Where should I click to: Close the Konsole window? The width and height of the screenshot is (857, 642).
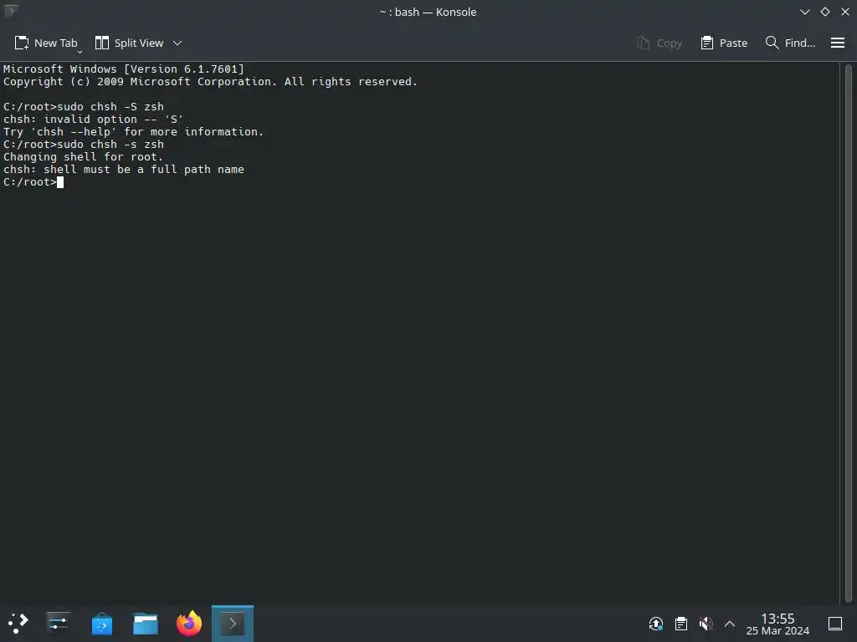845,12
